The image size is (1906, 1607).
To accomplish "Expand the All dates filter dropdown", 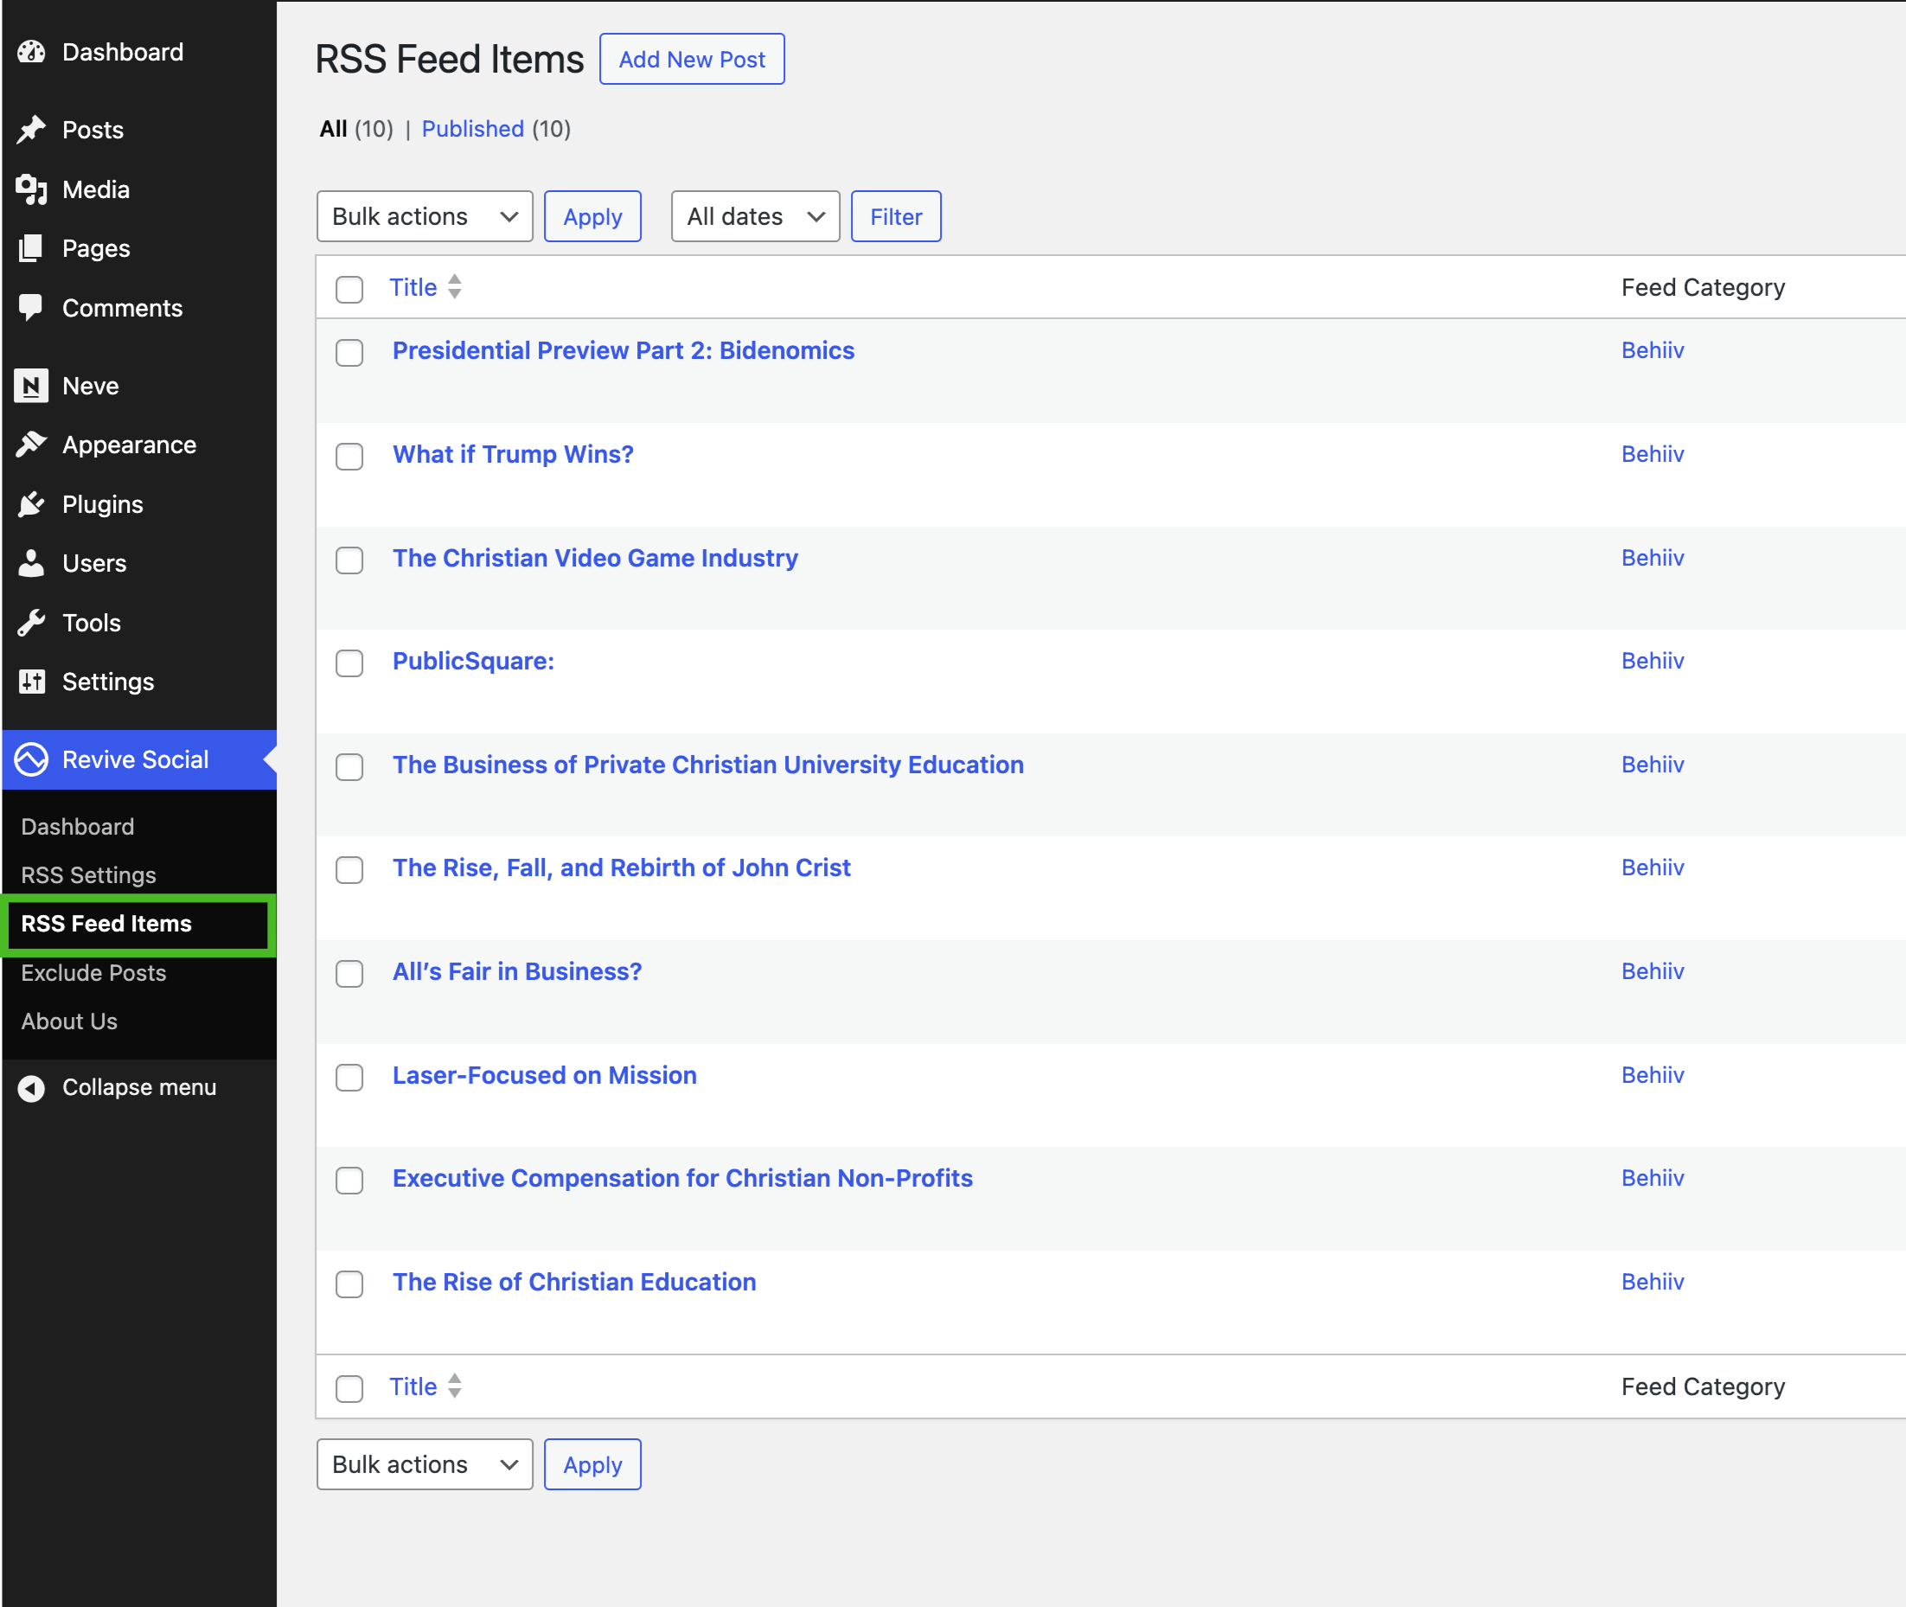I will click(754, 216).
